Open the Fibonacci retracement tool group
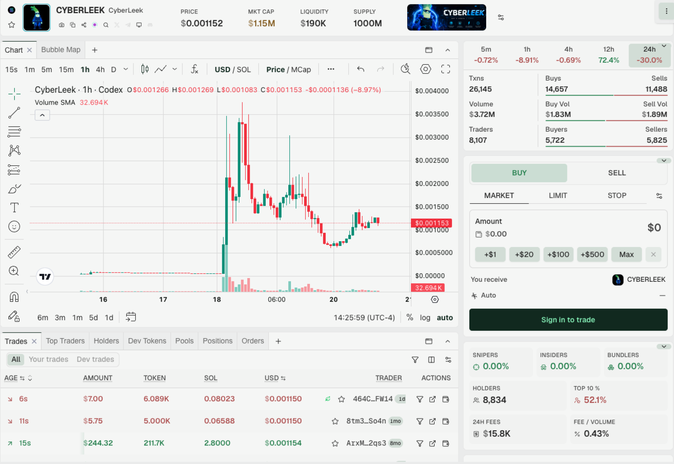The height and width of the screenshot is (464, 674). pyautogui.click(x=14, y=131)
